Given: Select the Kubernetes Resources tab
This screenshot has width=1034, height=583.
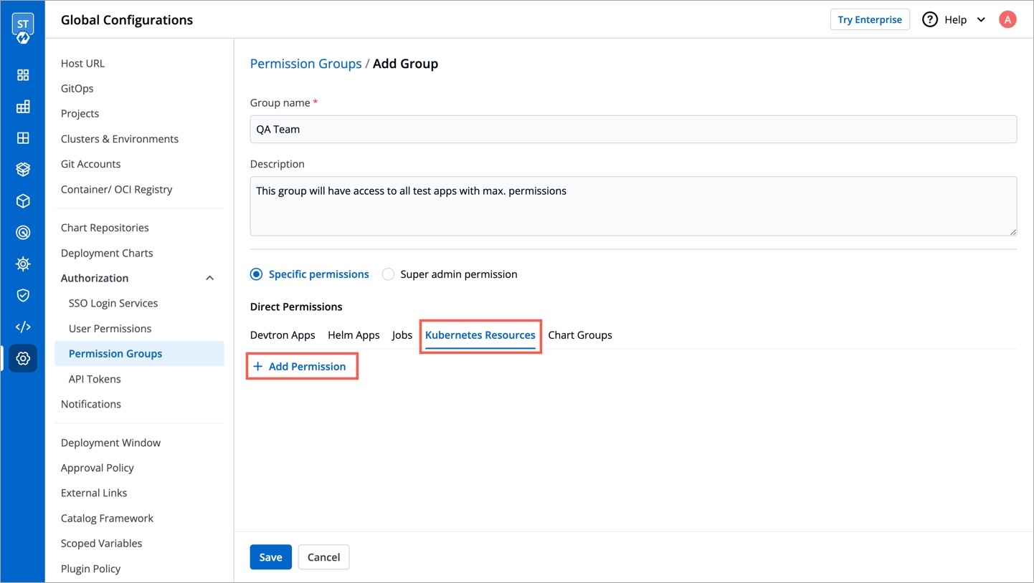Looking at the screenshot, I should (x=480, y=335).
